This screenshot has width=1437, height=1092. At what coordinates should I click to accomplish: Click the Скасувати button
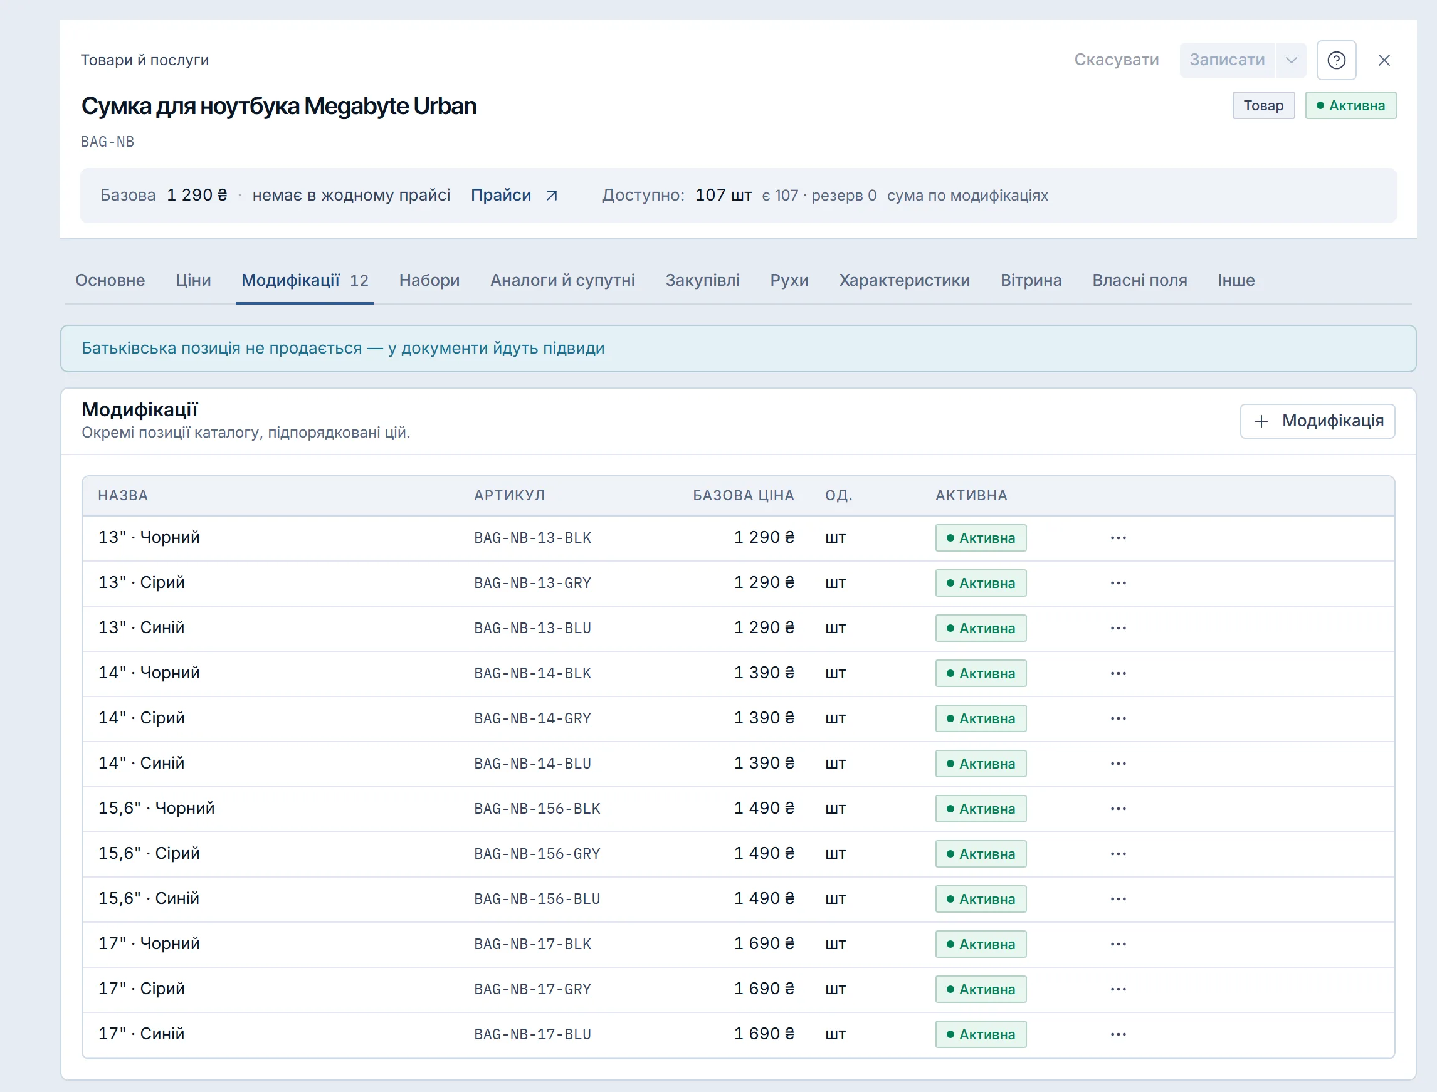(1116, 60)
